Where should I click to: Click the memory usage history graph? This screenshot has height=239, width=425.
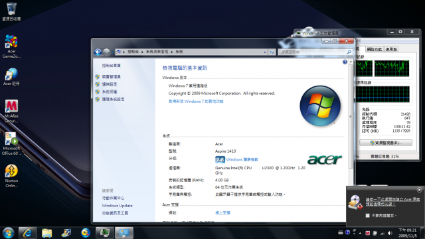(382, 94)
